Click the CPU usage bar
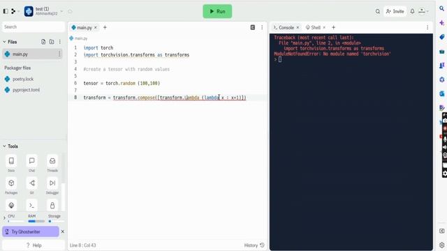This screenshot has width=447, height=251. (16, 221)
